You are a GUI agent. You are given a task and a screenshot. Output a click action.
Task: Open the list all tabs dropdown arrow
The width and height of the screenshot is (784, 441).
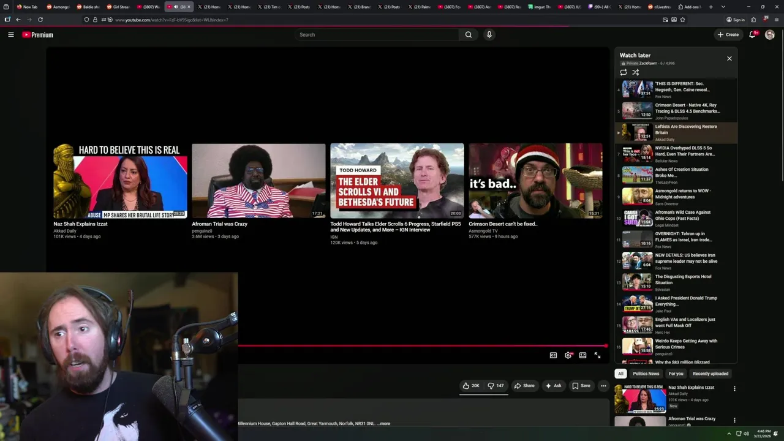(x=723, y=7)
